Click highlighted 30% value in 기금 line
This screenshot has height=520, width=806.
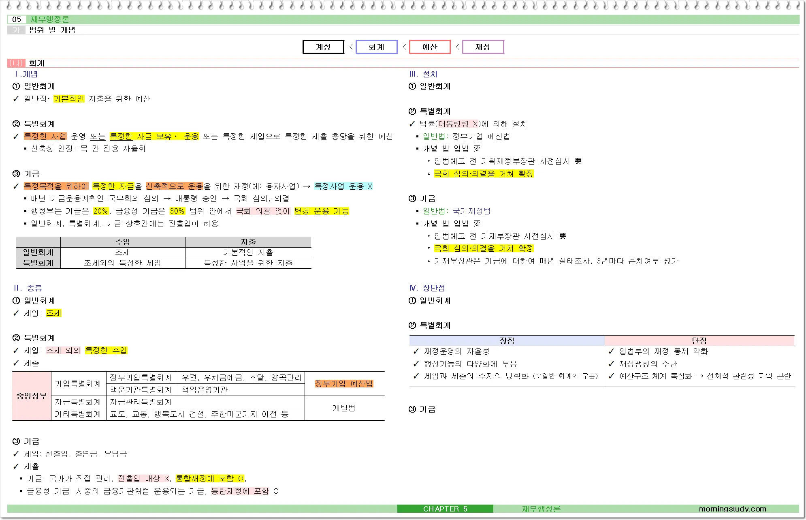(177, 211)
